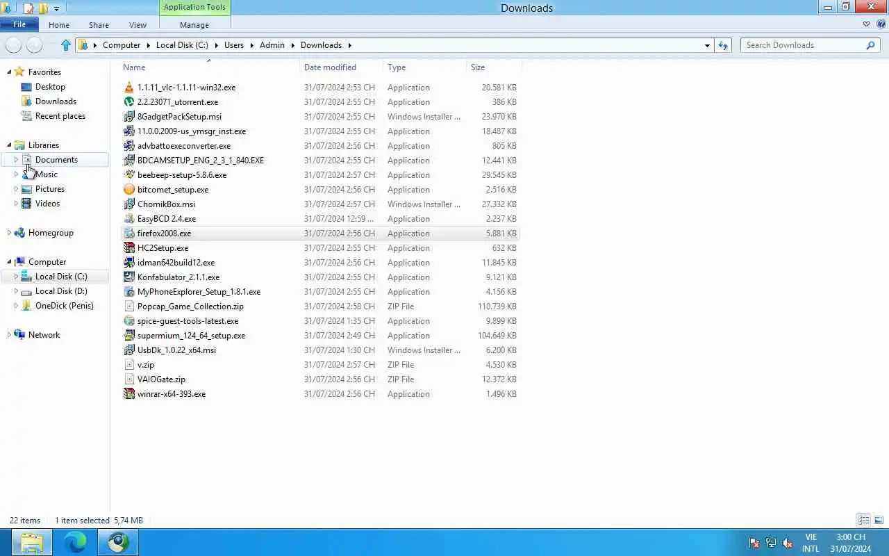Click the Action Center flag tray icon
889x556 pixels.
(754, 543)
